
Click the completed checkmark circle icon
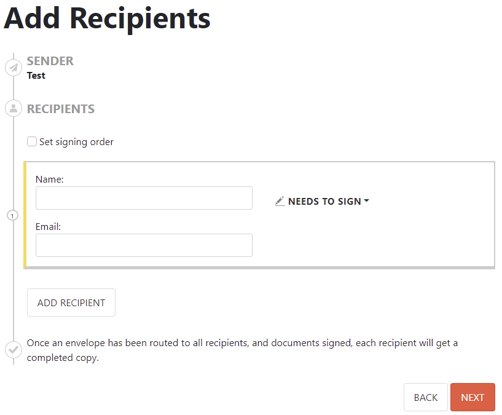[14, 350]
